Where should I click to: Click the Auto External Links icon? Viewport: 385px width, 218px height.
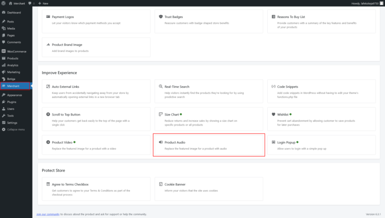point(48,86)
